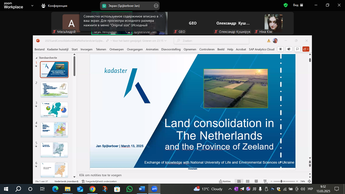
Task: Open the Bestand menu
Action: 39,49
